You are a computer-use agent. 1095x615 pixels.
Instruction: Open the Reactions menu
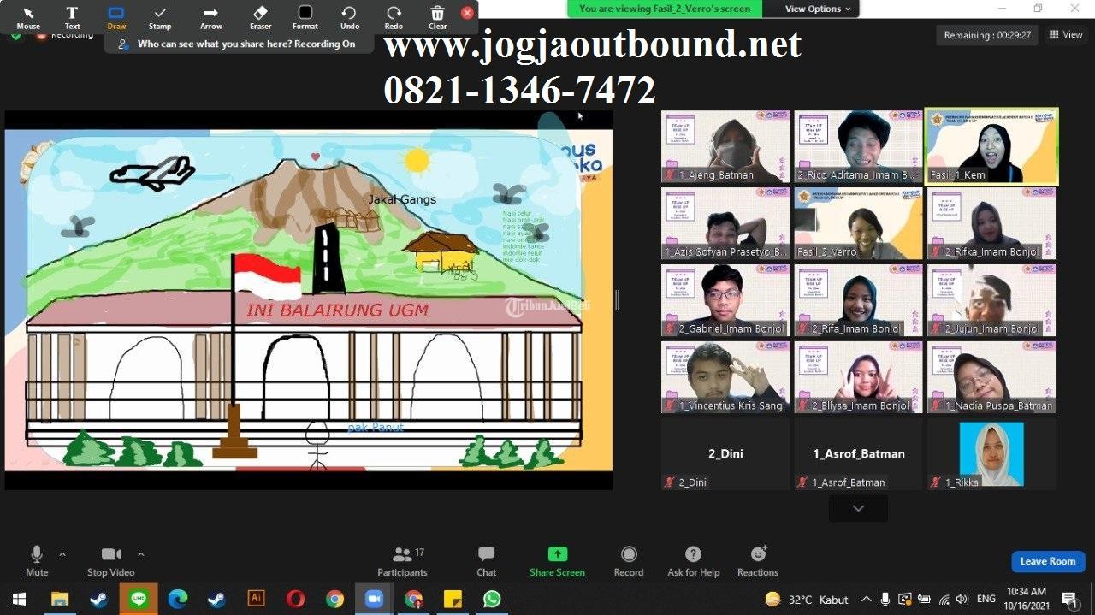pyautogui.click(x=757, y=560)
